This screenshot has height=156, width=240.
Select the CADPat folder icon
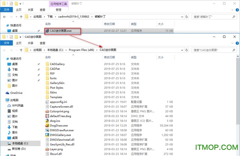click(47, 69)
